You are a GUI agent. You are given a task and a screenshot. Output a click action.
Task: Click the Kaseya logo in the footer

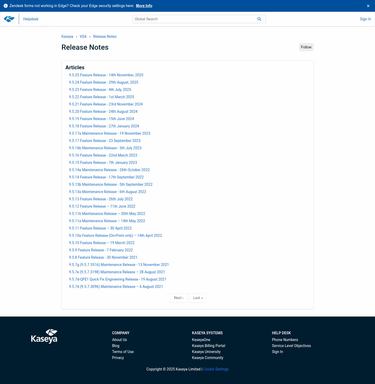[44, 336]
